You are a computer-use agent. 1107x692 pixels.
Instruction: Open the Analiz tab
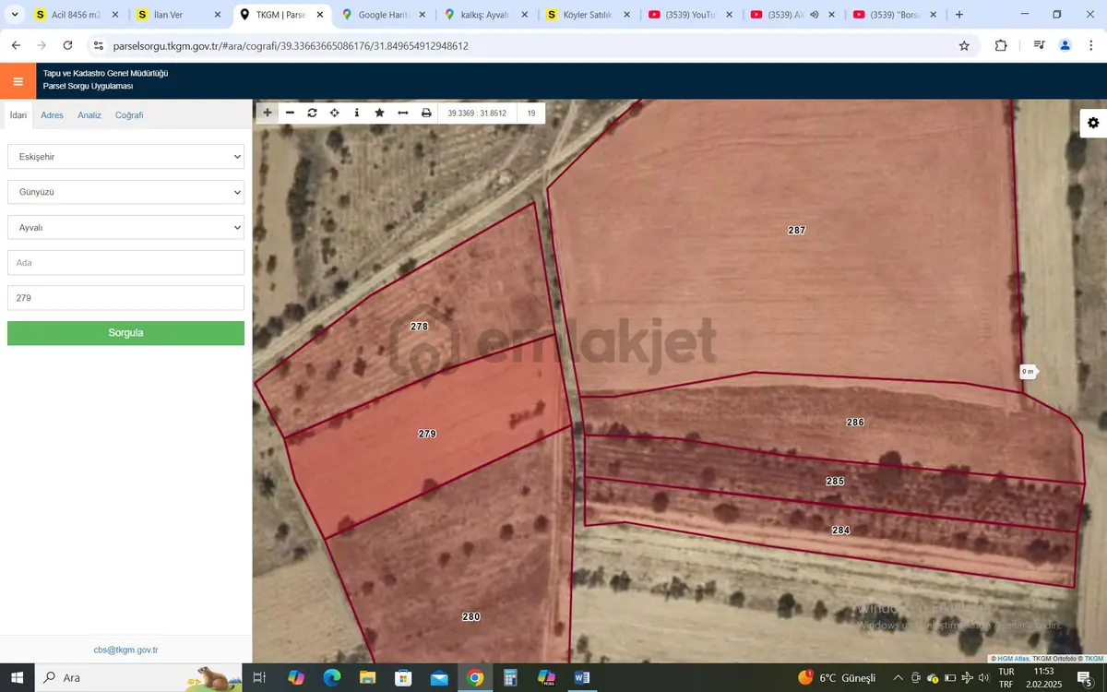(x=89, y=115)
